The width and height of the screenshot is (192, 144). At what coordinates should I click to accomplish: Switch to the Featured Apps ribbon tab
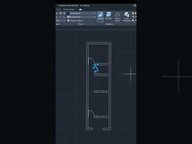(69, 9)
